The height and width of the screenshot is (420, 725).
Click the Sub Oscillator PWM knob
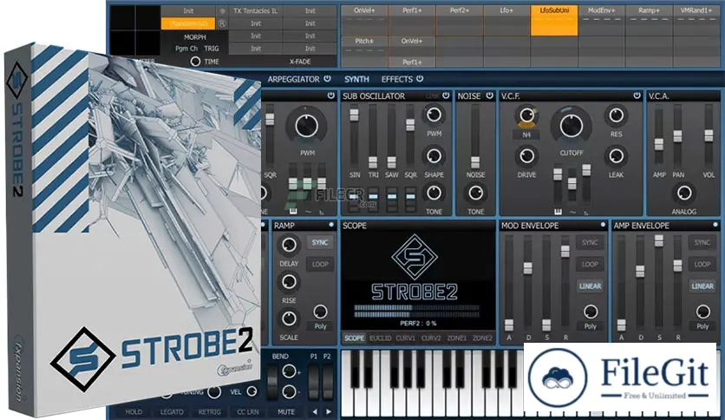pyautogui.click(x=434, y=115)
